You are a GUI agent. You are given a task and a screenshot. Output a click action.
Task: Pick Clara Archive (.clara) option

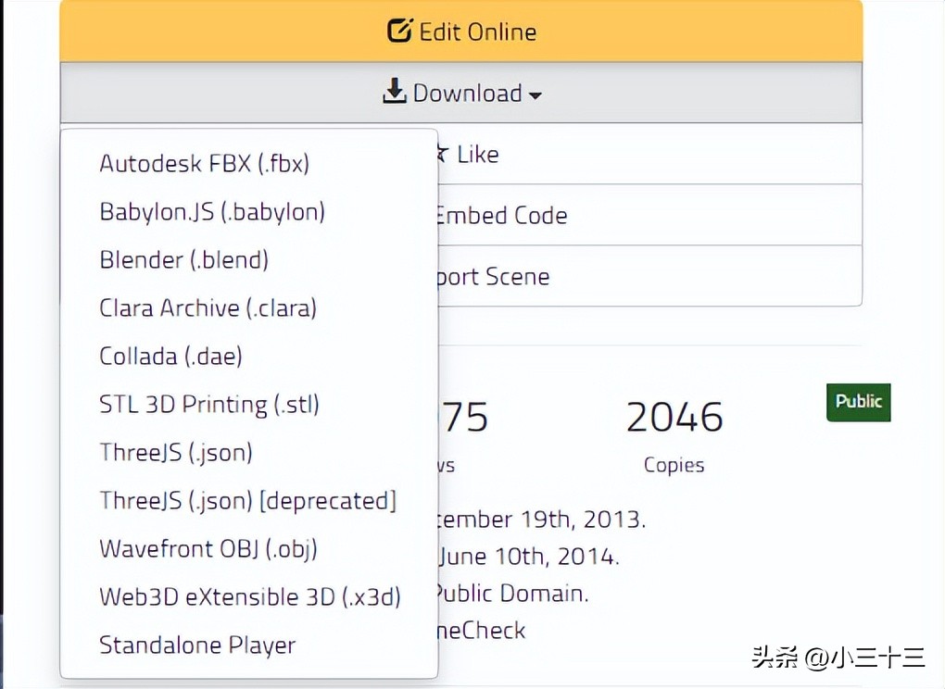[208, 307]
